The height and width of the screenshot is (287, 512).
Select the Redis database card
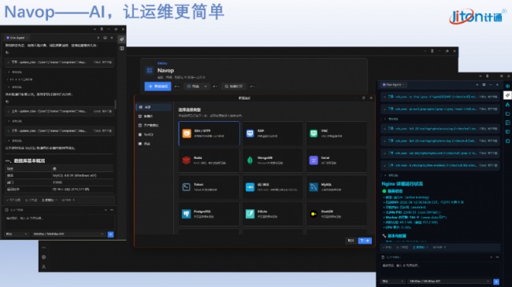coord(210,160)
